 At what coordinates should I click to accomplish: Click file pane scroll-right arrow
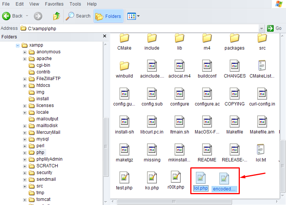pos(277,202)
